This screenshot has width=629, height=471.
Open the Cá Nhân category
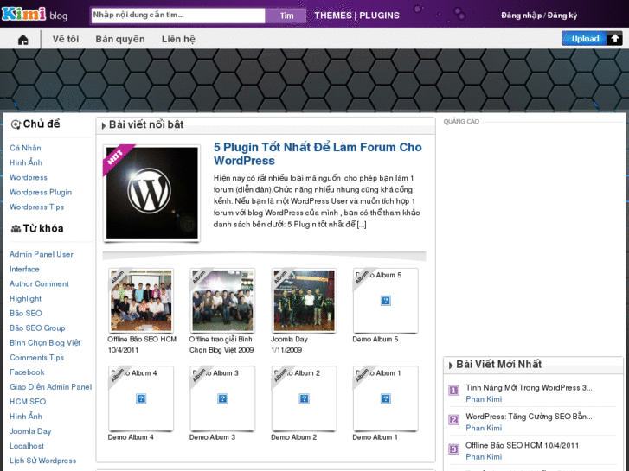point(25,148)
